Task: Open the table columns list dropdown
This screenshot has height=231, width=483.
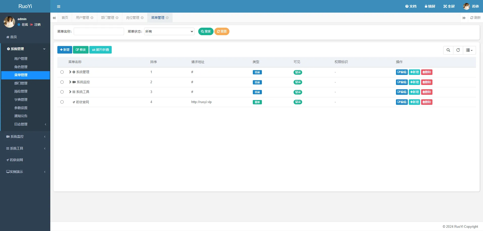Action: click(x=469, y=50)
